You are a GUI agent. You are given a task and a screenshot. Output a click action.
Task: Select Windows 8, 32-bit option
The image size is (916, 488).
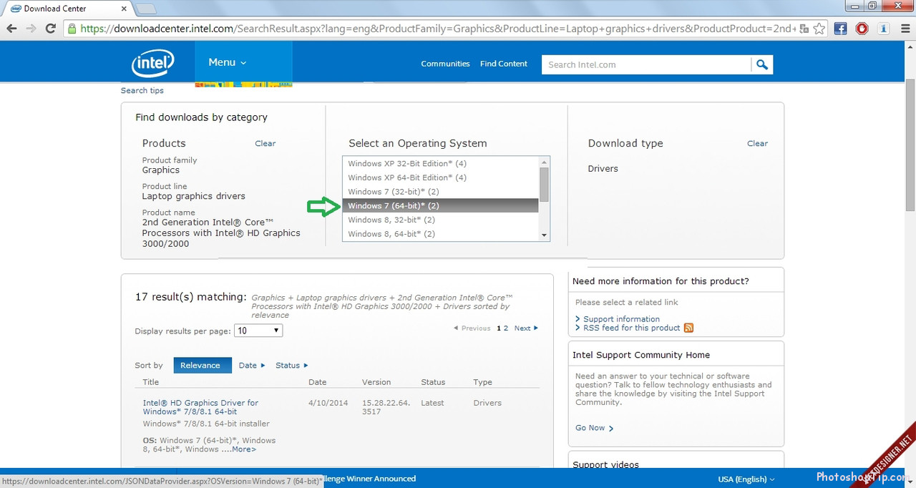441,220
